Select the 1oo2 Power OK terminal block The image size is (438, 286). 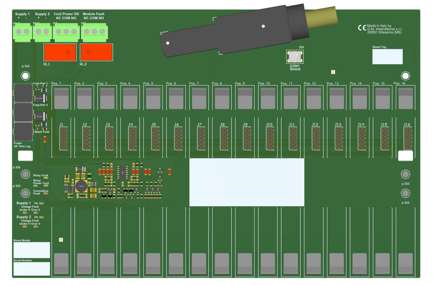tap(65, 32)
